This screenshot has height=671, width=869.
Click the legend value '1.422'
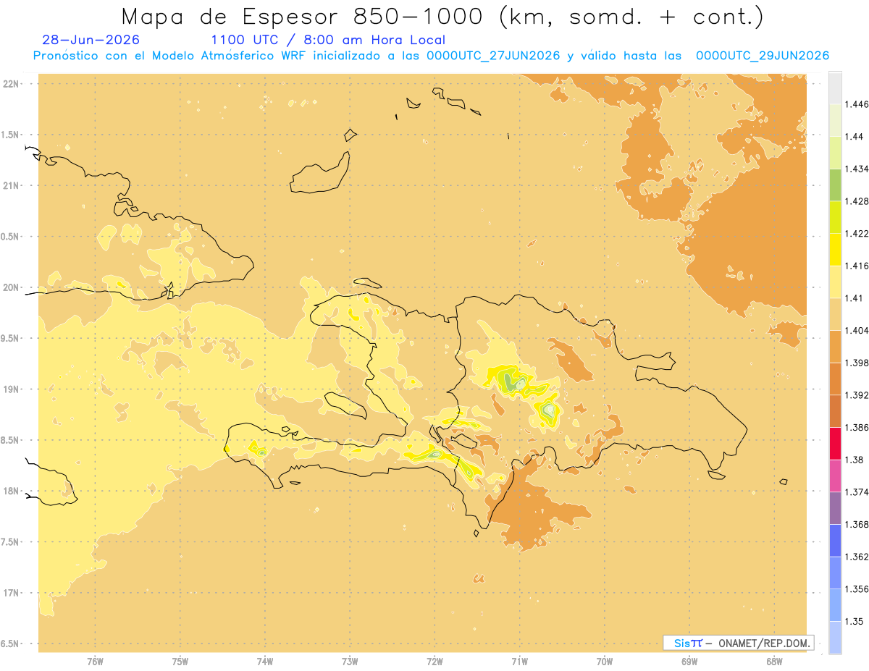pos(857,234)
